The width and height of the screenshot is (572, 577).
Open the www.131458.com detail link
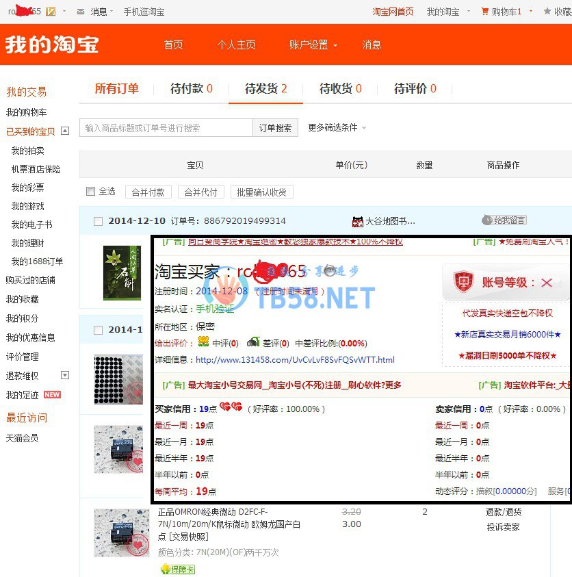pos(295,359)
